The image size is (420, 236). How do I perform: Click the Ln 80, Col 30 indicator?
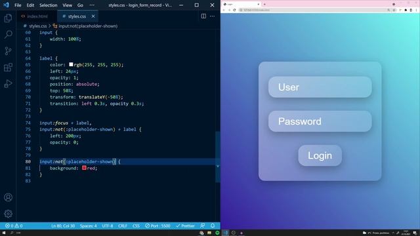[63, 226]
